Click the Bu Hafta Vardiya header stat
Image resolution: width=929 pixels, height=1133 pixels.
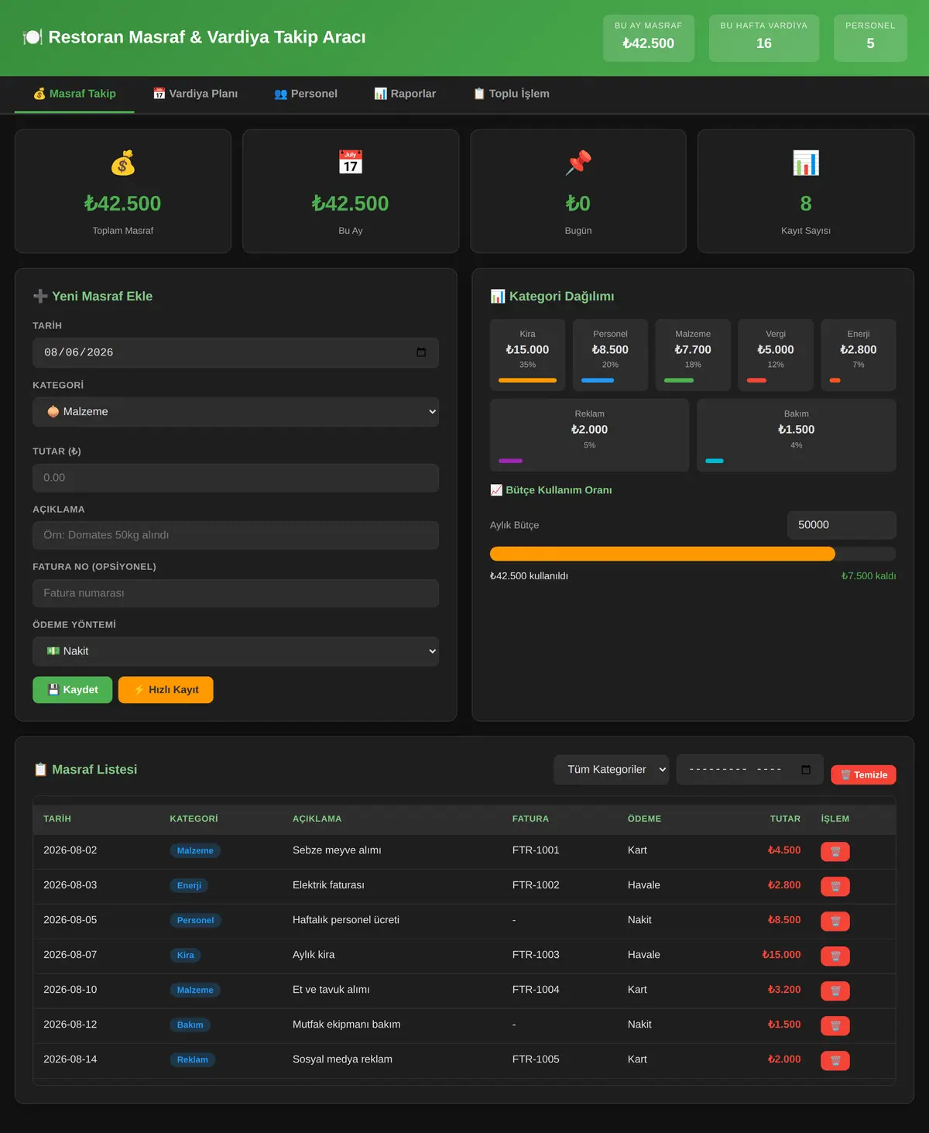point(764,38)
